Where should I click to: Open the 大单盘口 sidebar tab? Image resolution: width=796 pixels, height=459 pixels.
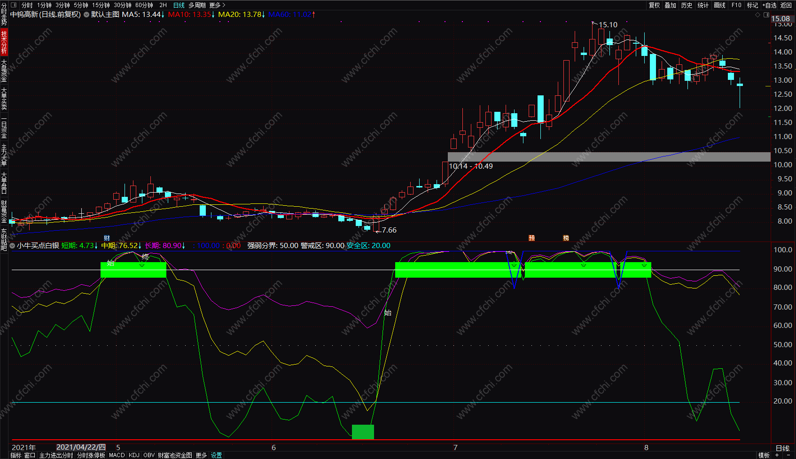pos(4,183)
